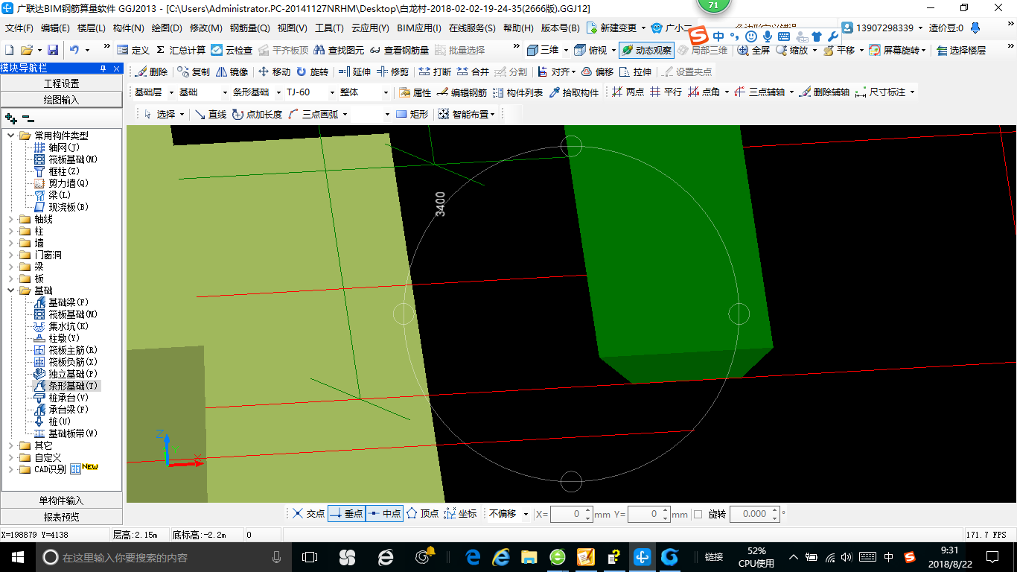The height and width of the screenshot is (572, 1017).
Task: Select the 合并 merge tool
Action: (473, 71)
